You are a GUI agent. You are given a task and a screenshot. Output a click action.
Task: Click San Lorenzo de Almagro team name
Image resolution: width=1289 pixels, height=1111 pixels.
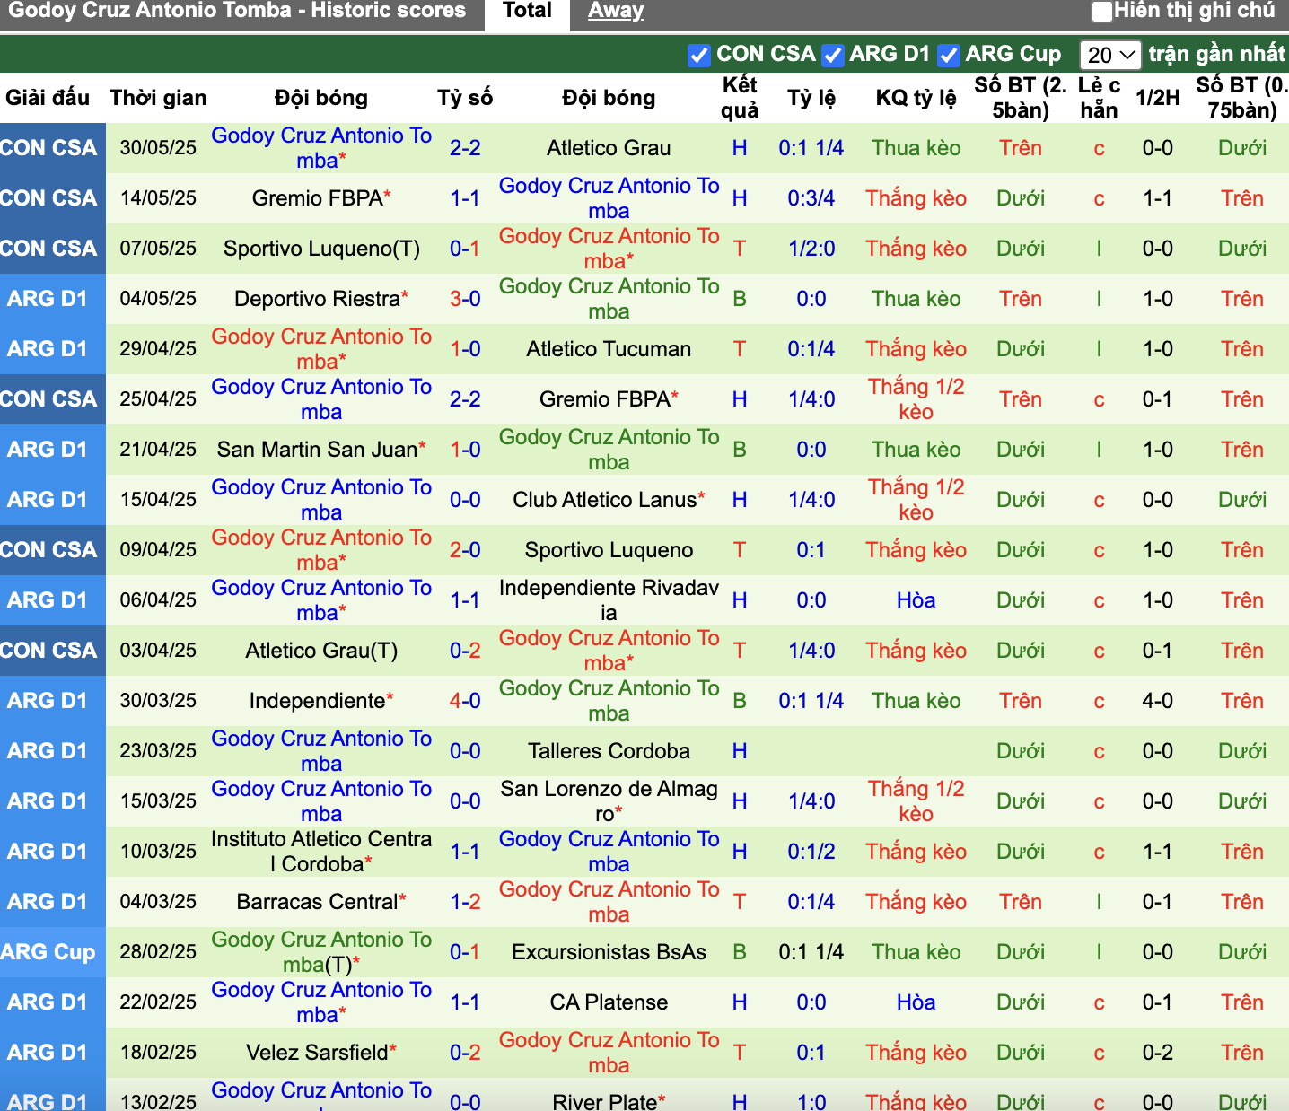(x=609, y=801)
